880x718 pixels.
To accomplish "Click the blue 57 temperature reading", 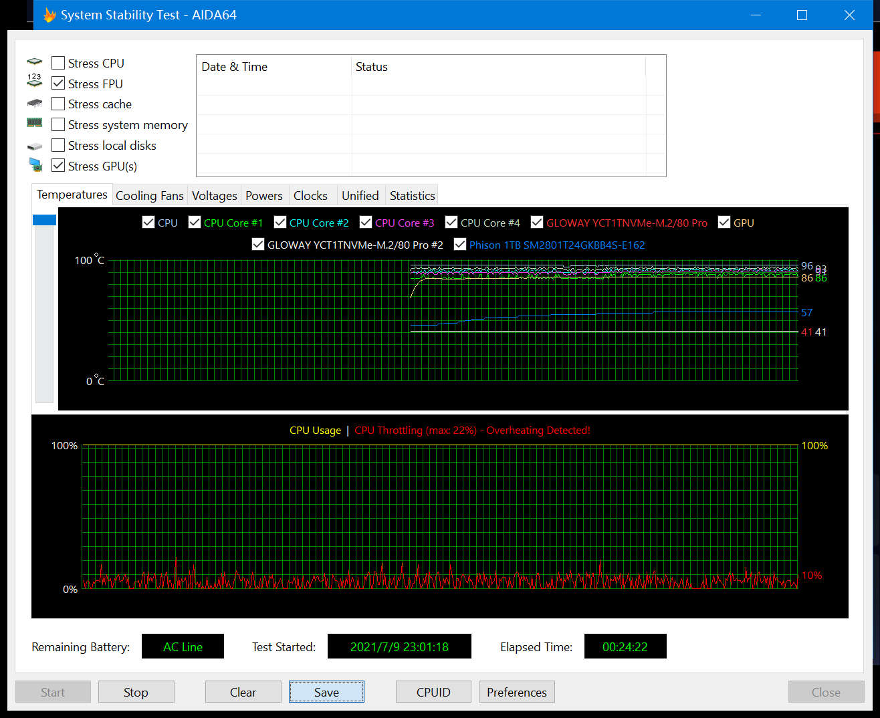I will point(807,313).
